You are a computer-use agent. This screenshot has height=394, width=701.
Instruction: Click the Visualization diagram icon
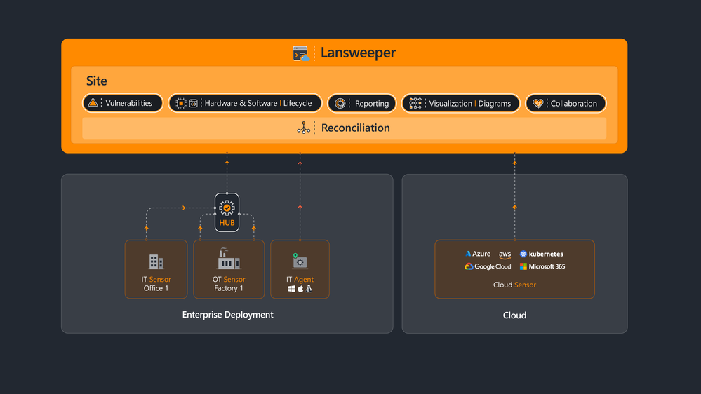(415, 103)
